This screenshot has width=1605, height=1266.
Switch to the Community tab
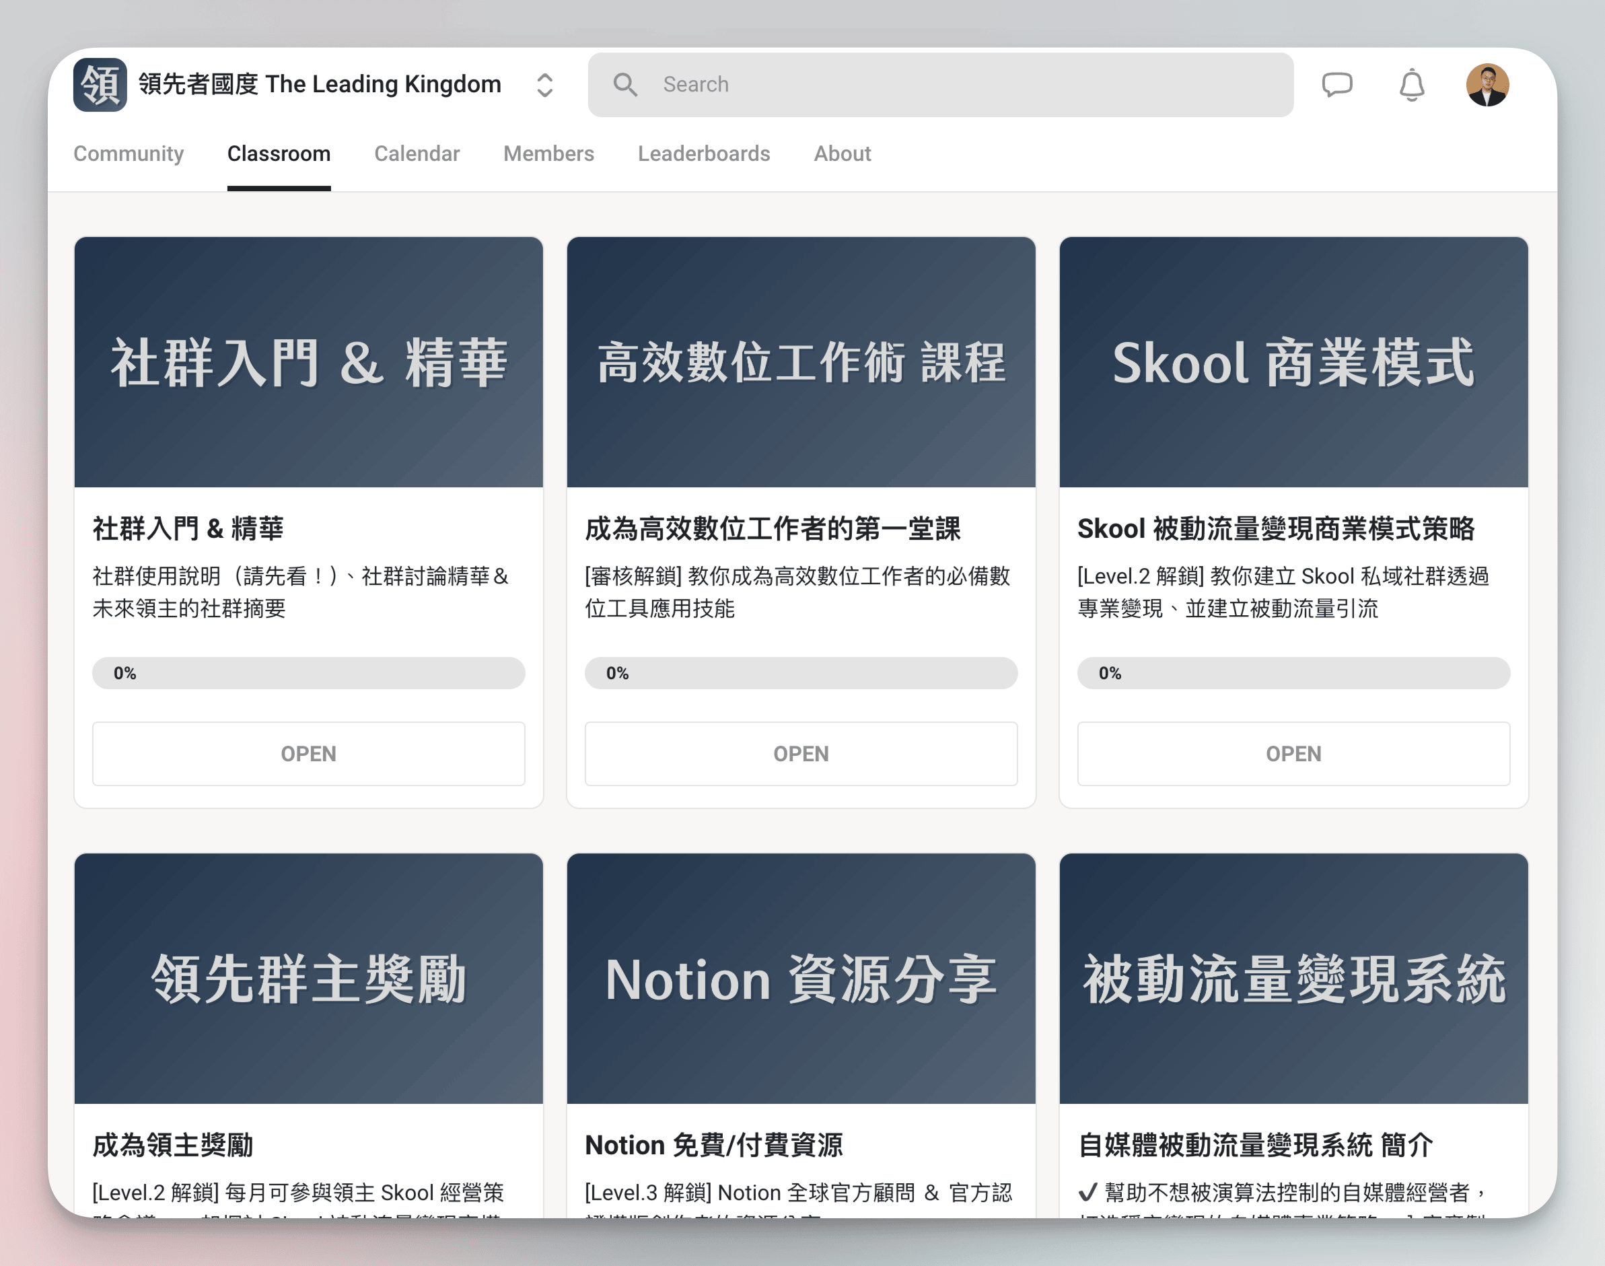coord(128,153)
